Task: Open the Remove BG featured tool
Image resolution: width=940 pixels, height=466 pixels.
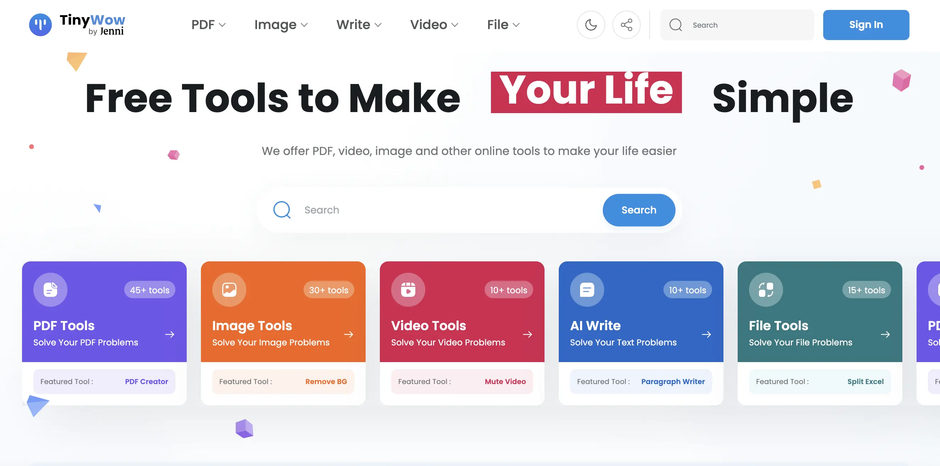Action: (x=326, y=381)
